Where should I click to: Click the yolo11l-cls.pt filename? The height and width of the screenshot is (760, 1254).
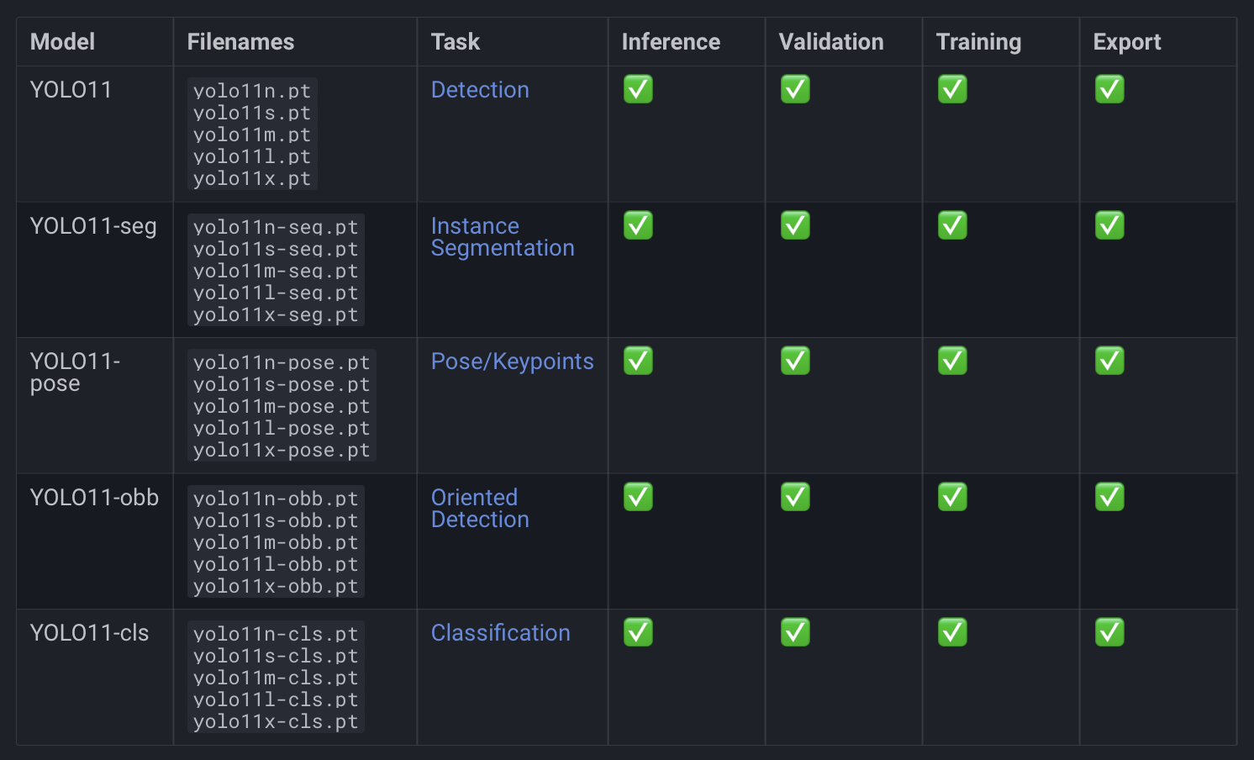click(x=276, y=699)
